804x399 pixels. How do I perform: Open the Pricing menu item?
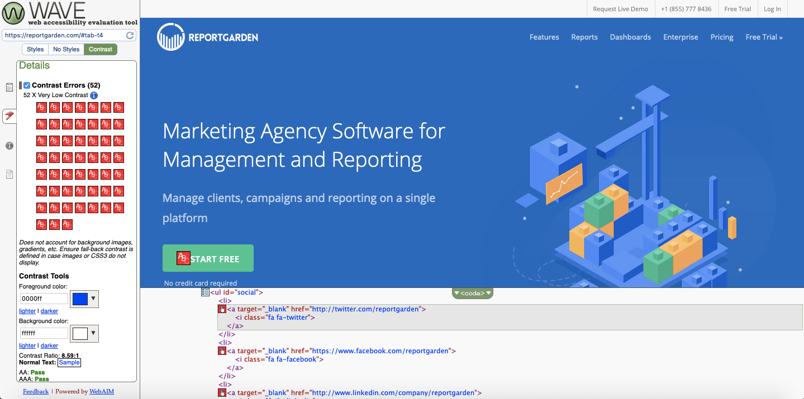coord(722,37)
